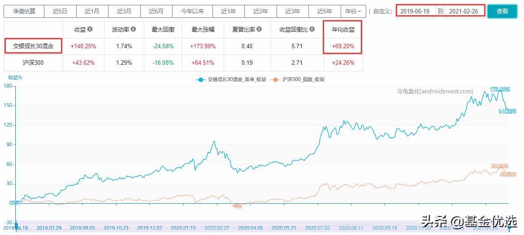Screen dimensions: 524x235
Task: Click 年化收益 column header
Action: pyautogui.click(x=343, y=29)
